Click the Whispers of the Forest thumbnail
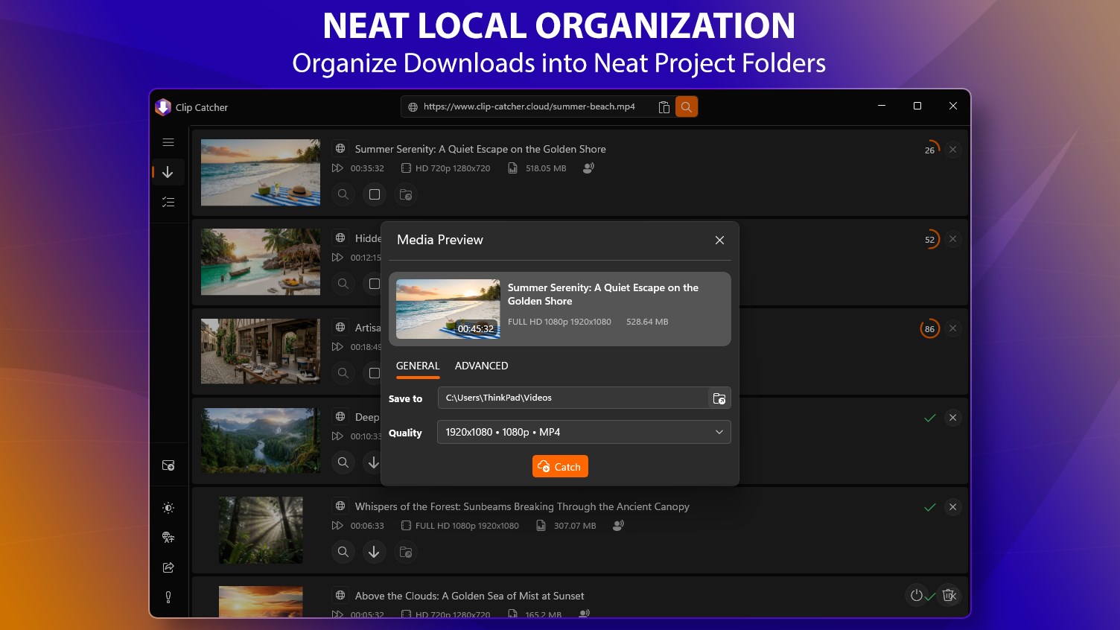This screenshot has height=630, width=1120. tap(261, 530)
